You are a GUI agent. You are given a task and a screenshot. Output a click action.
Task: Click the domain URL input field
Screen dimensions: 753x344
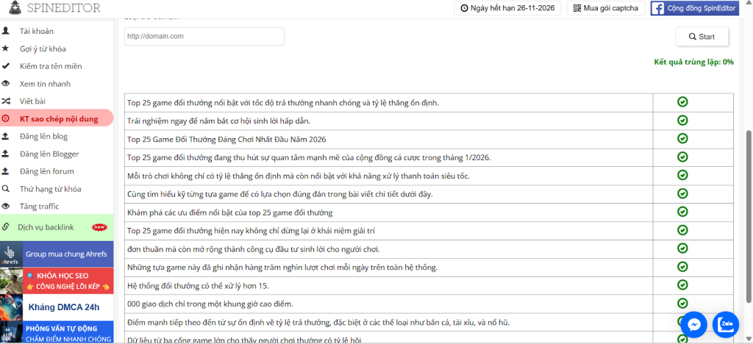coord(204,36)
